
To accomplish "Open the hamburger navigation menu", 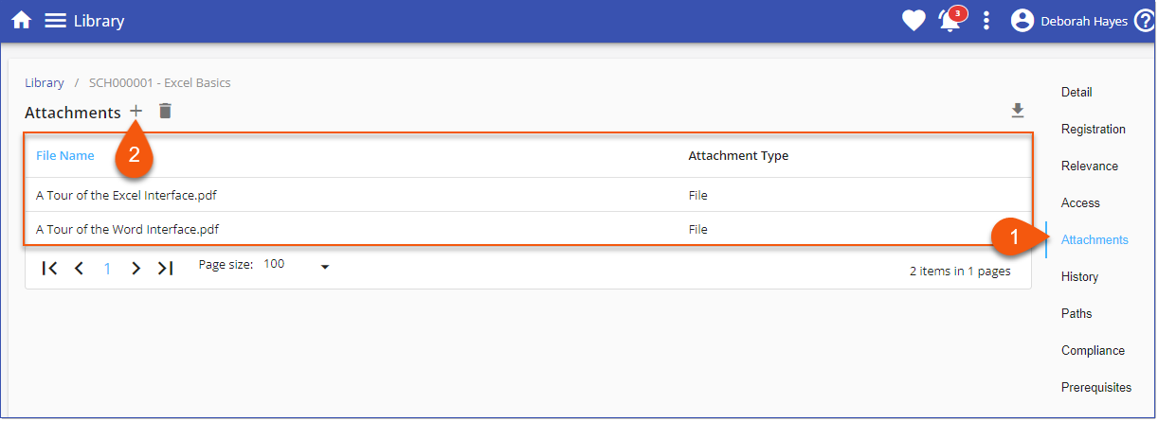I will pyautogui.click(x=56, y=20).
